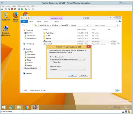The image size is (134, 114).
Task: Open Explorer File tab
Action: 24,22
